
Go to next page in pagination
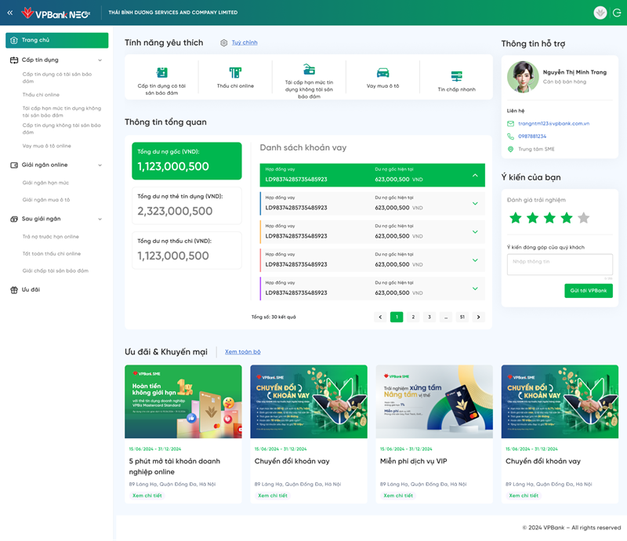point(478,318)
